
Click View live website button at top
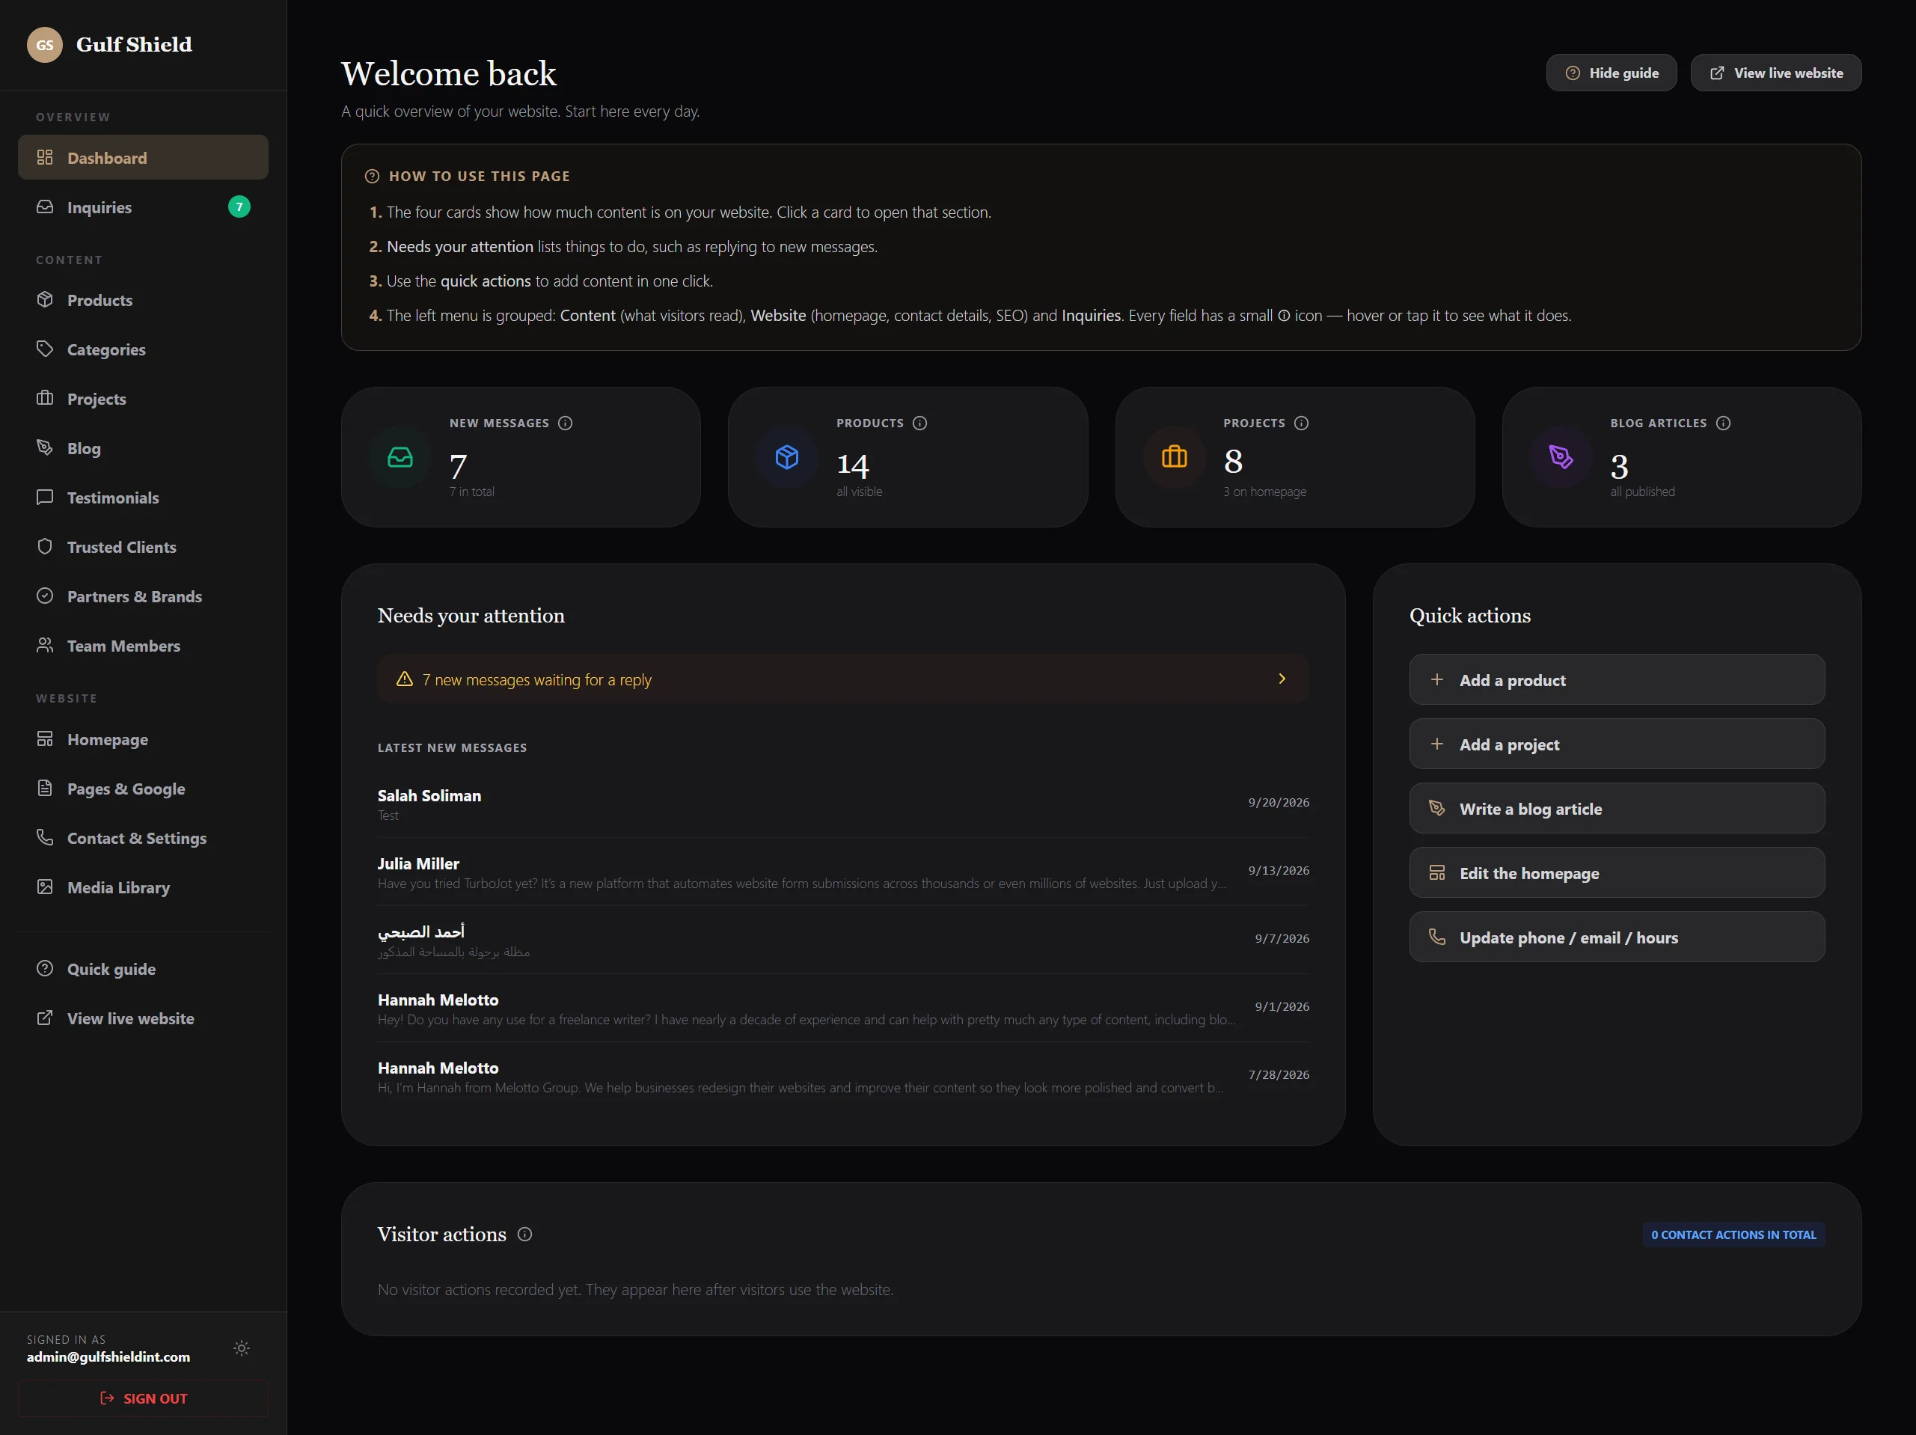[x=1775, y=73]
